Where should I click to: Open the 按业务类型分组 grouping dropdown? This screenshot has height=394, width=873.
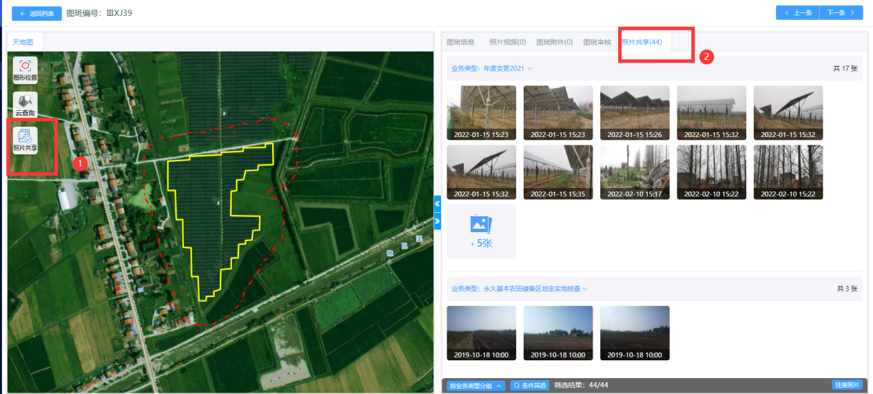476,385
